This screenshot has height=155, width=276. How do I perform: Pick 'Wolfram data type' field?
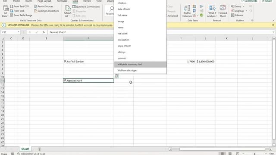140,71
